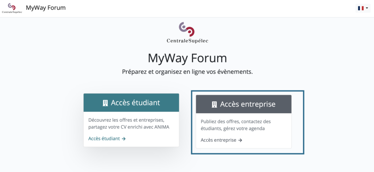
Task: Click the building icon beside Accès étudiant
Action: pos(105,103)
